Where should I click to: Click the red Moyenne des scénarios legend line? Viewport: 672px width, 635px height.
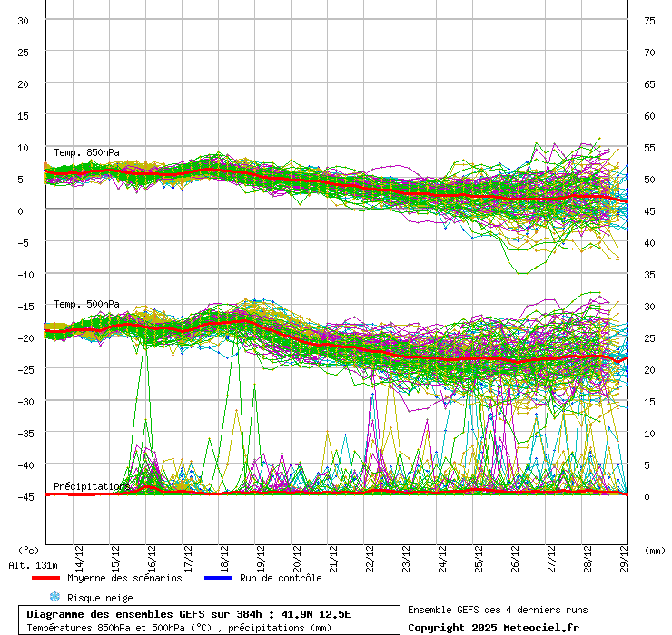point(46,578)
